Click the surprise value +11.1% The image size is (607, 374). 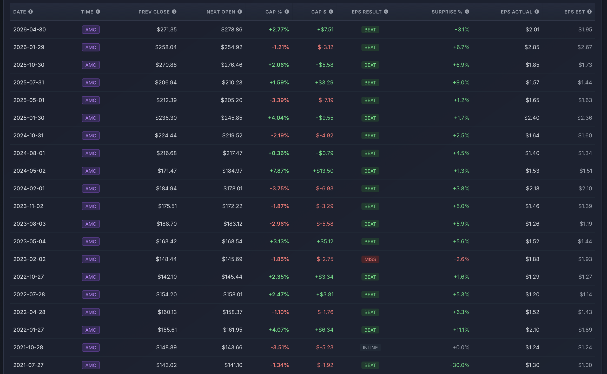coord(461,330)
